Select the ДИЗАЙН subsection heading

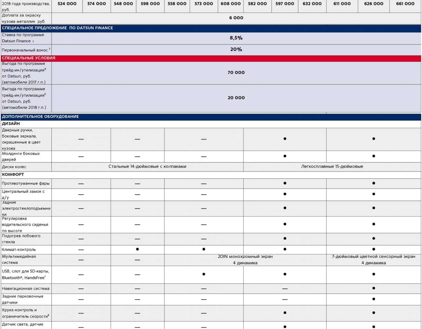11,124
